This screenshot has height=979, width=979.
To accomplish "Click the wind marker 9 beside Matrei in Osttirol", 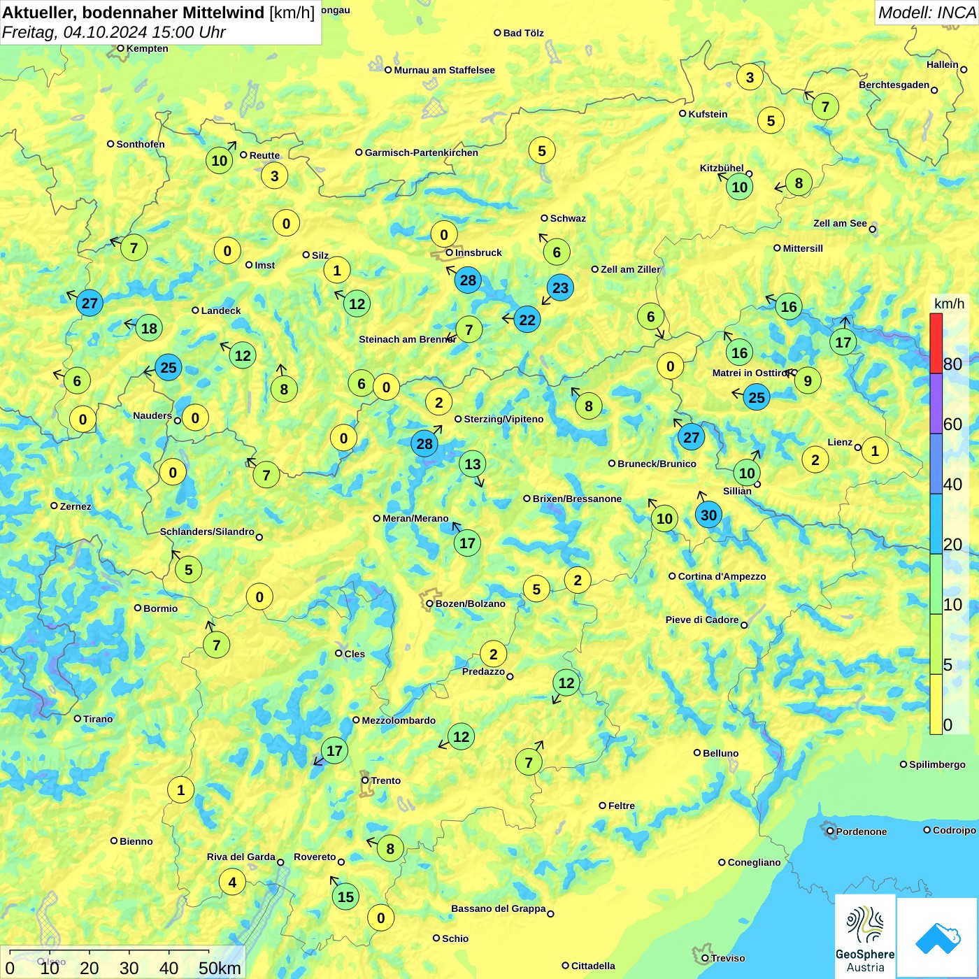I will (808, 380).
